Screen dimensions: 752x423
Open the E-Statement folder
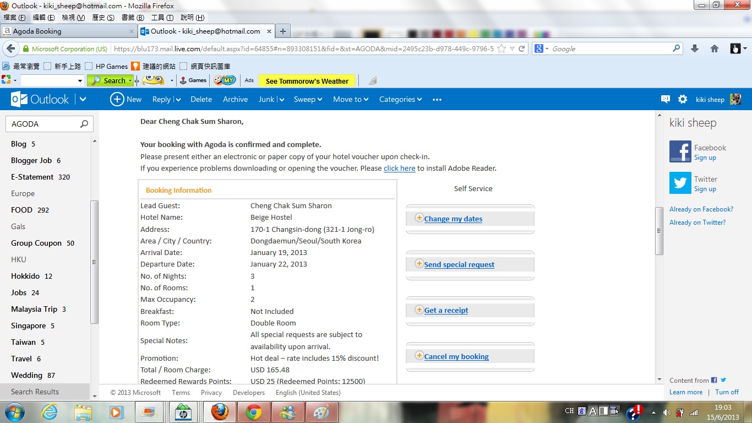tap(40, 177)
